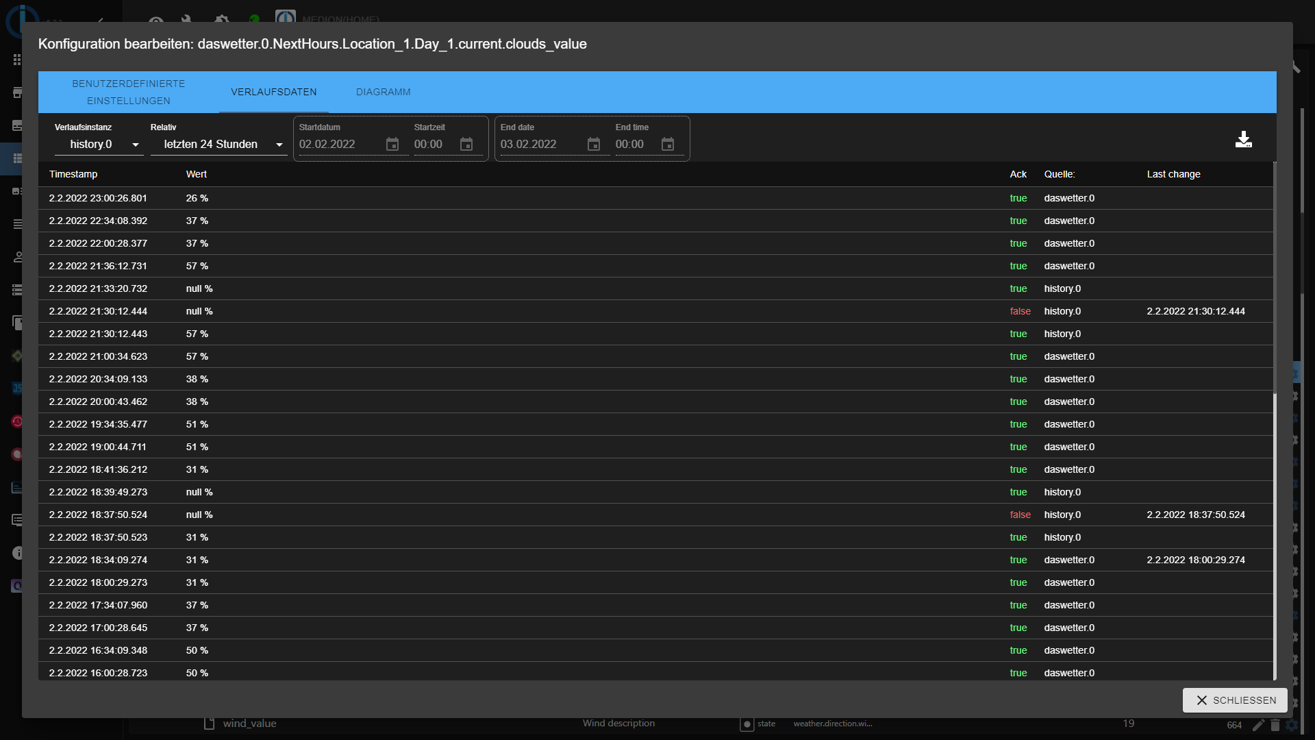Open End date calendar picker icon
Screen dimensions: 1315x740
coord(594,145)
